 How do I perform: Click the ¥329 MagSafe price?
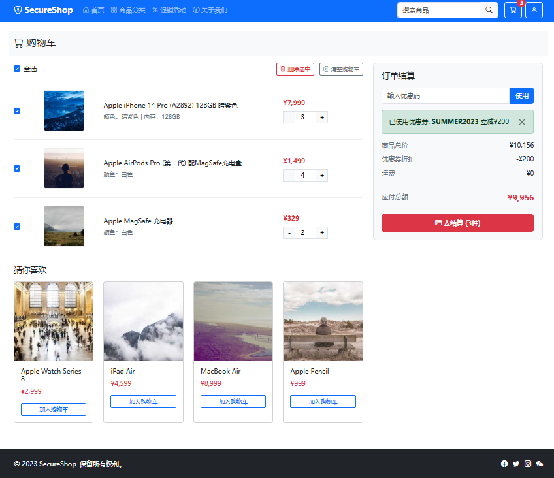pos(291,218)
